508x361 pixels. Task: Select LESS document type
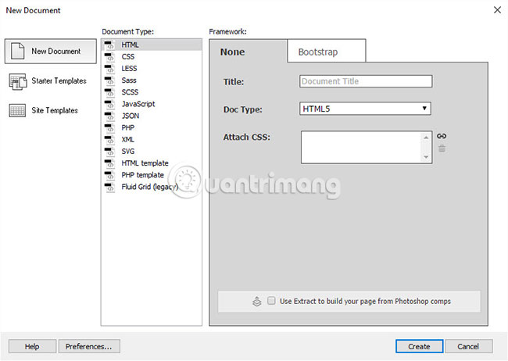[152, 69]
